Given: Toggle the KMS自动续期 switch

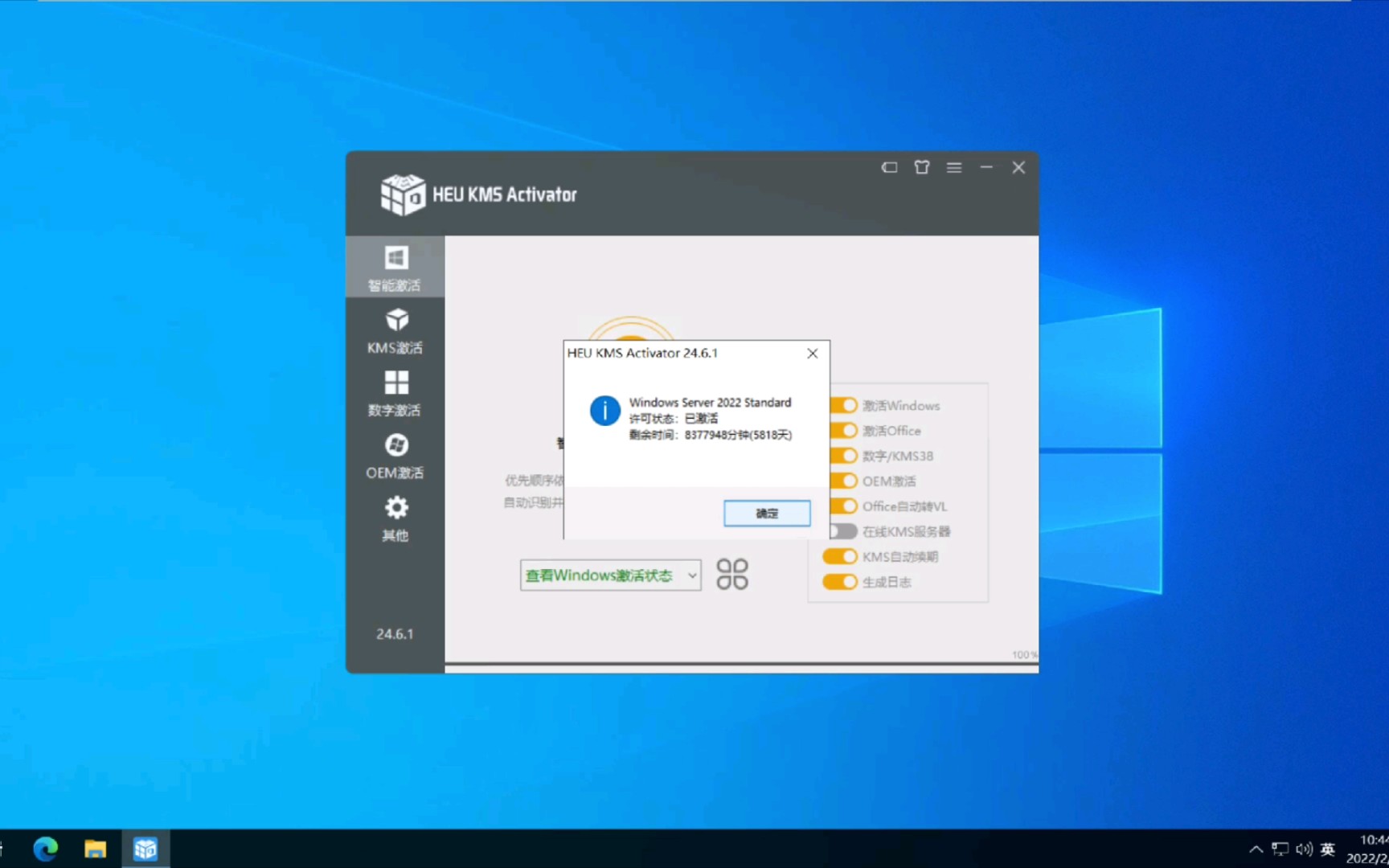Looking at the screenshot, I should point(840,556).
